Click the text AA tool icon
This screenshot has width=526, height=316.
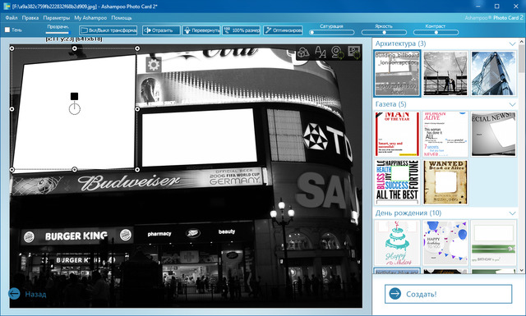[321, 53]
